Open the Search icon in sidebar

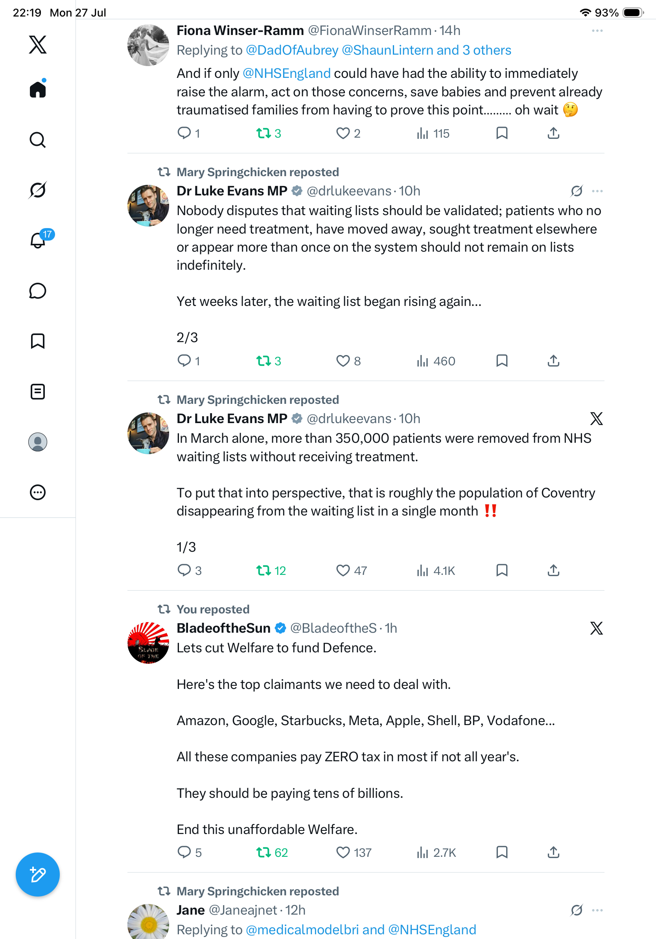[x=38, y=140]
